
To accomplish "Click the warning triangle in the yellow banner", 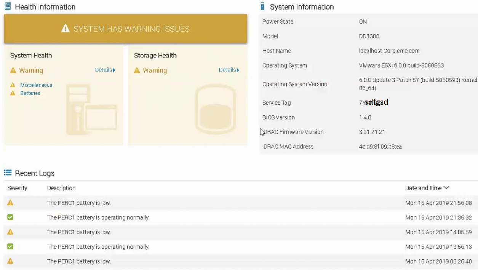I will pos(66,29).
